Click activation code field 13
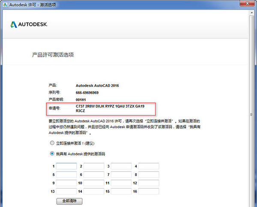This screenshot has width=257, height=207. (66, 191)
